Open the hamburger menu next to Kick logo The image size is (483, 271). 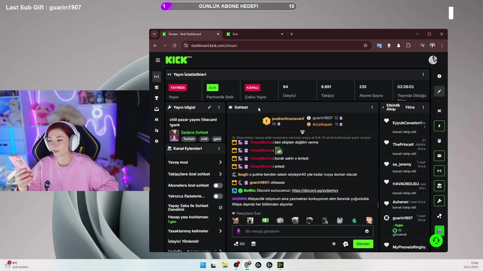[x=158, y=60]
